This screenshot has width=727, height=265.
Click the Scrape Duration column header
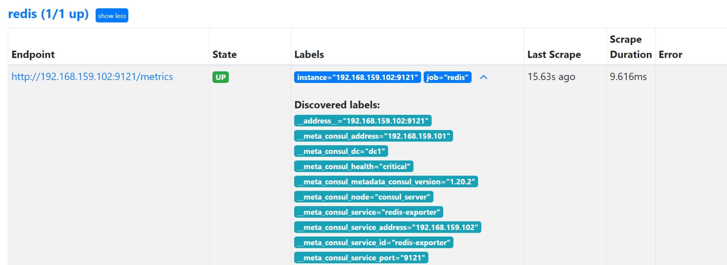pyautogui.click(x=631, y=47)
